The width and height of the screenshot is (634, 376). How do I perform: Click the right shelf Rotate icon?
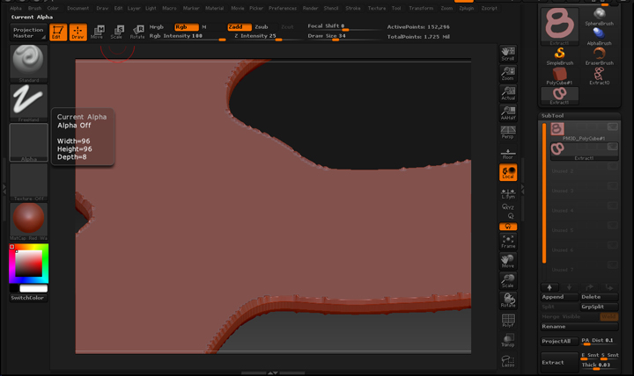coord(508,300)
